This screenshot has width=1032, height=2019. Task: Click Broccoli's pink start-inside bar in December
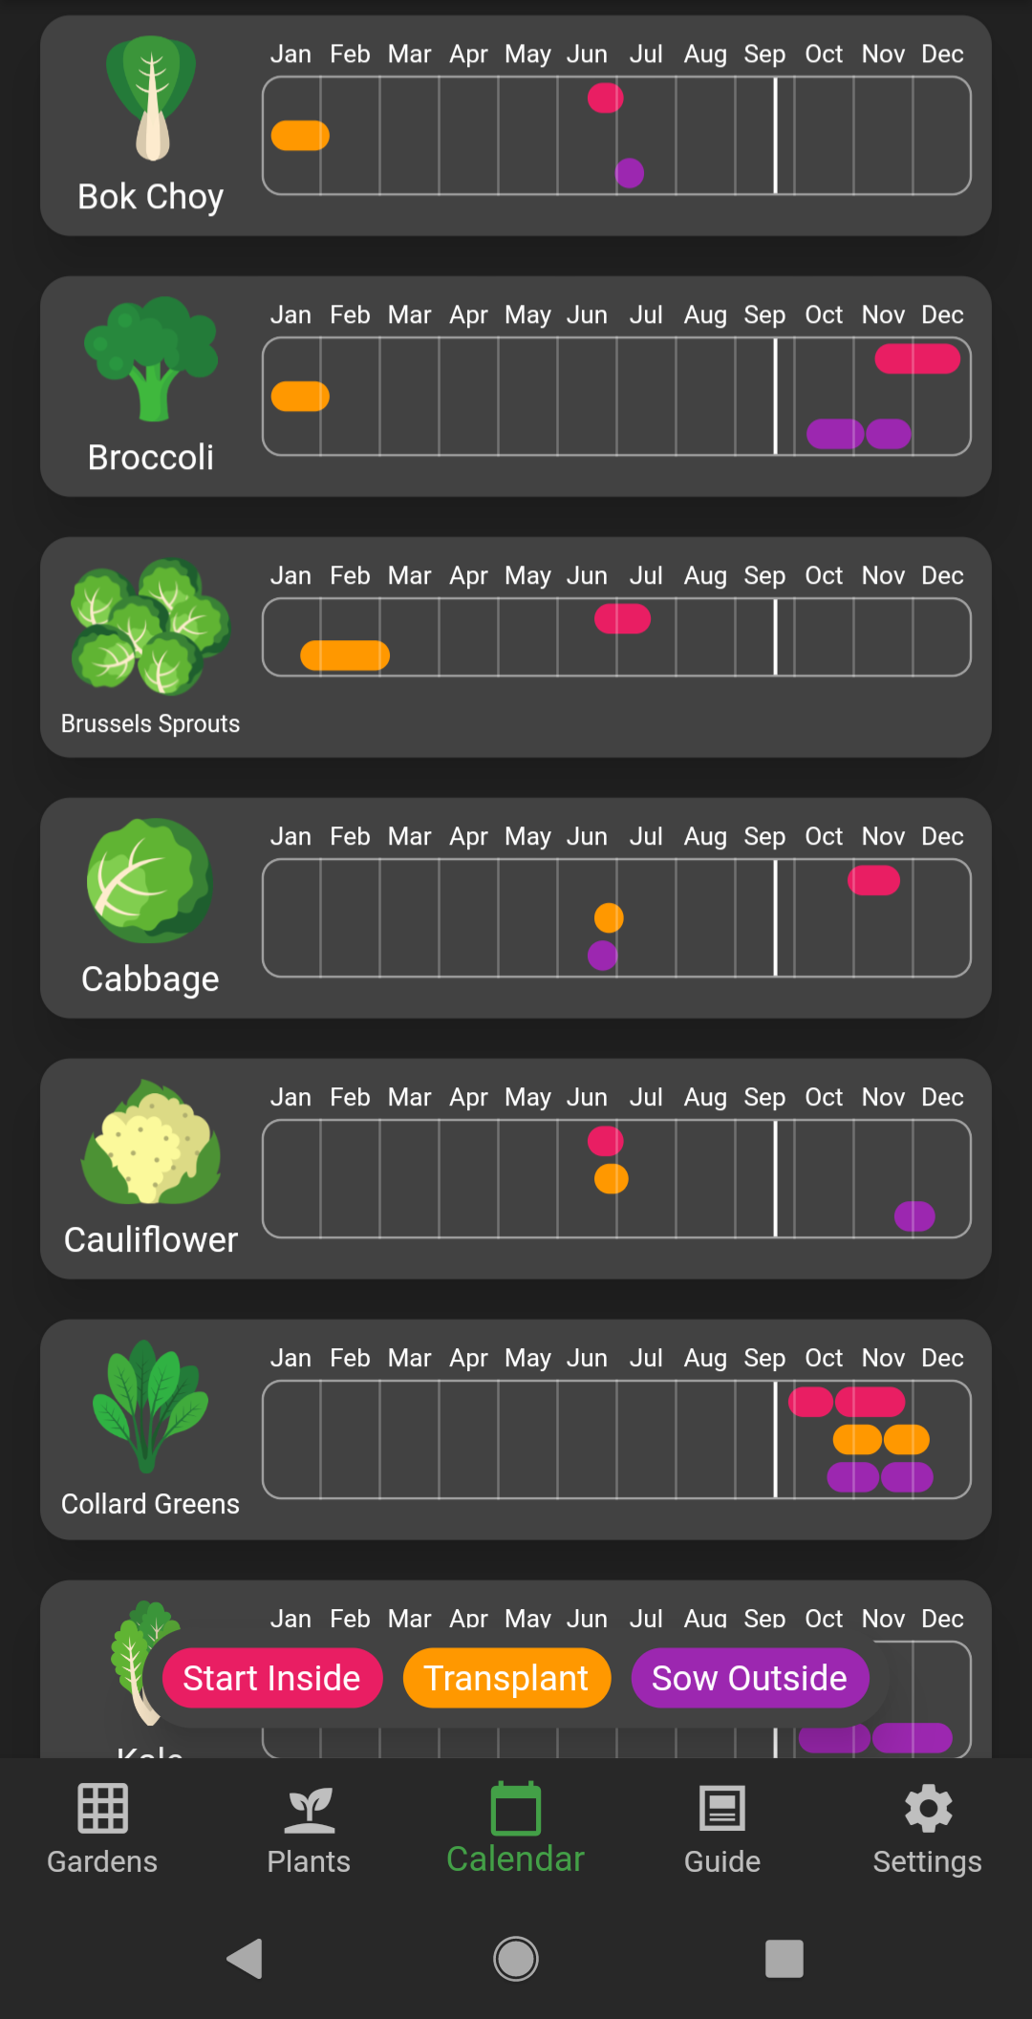coord(917,359)
